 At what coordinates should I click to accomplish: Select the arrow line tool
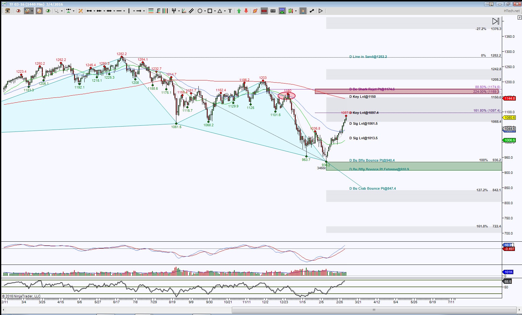[x=139, y=11]
